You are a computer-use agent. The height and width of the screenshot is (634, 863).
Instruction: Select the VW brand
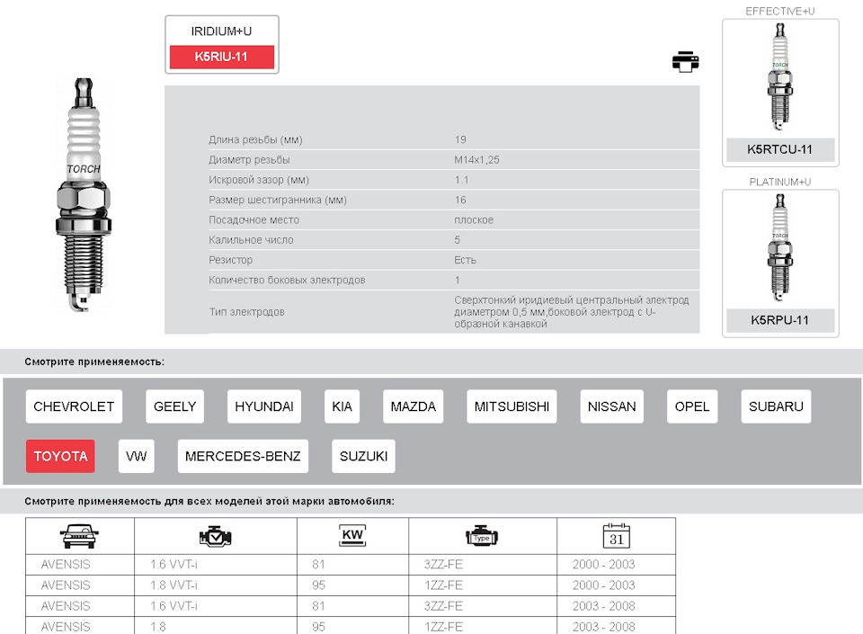136,456
